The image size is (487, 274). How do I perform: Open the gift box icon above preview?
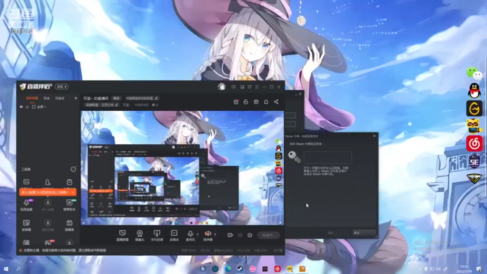236,102
